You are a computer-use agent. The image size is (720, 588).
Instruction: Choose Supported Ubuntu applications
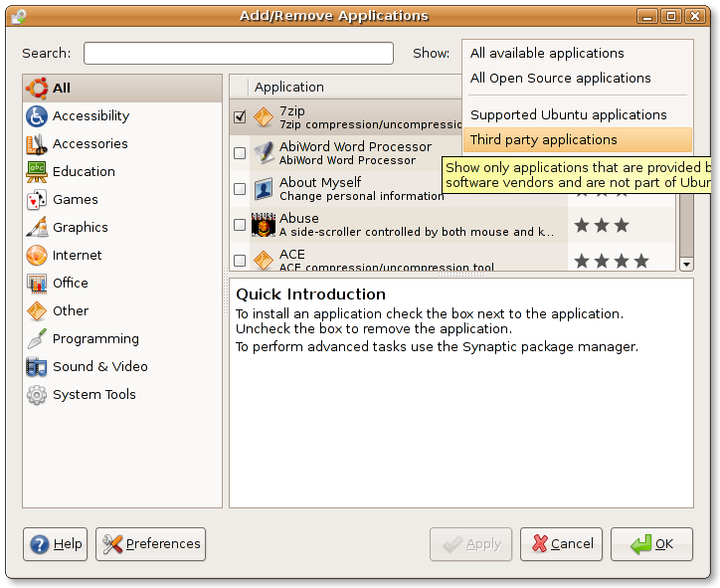[578, 114]
